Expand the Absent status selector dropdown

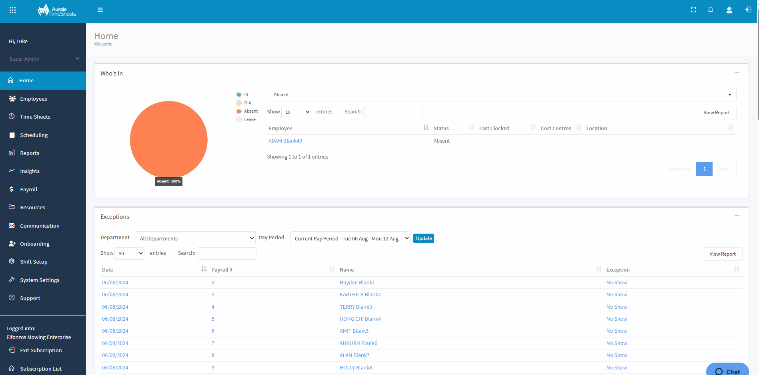click(x=729, y=95)
